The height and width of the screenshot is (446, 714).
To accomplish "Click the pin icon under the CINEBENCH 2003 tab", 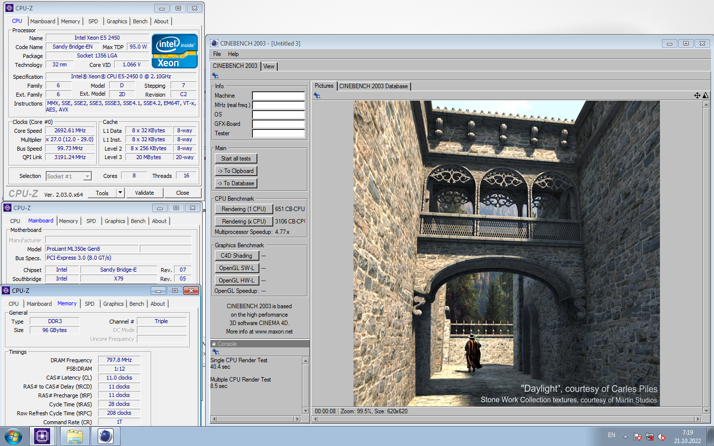I will coord(215,76).
